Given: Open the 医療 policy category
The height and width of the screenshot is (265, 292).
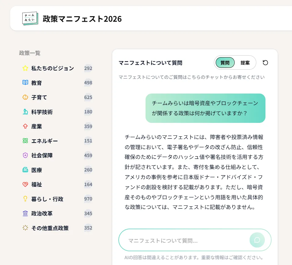Looking at the screenshot, I should pos(37,170).
